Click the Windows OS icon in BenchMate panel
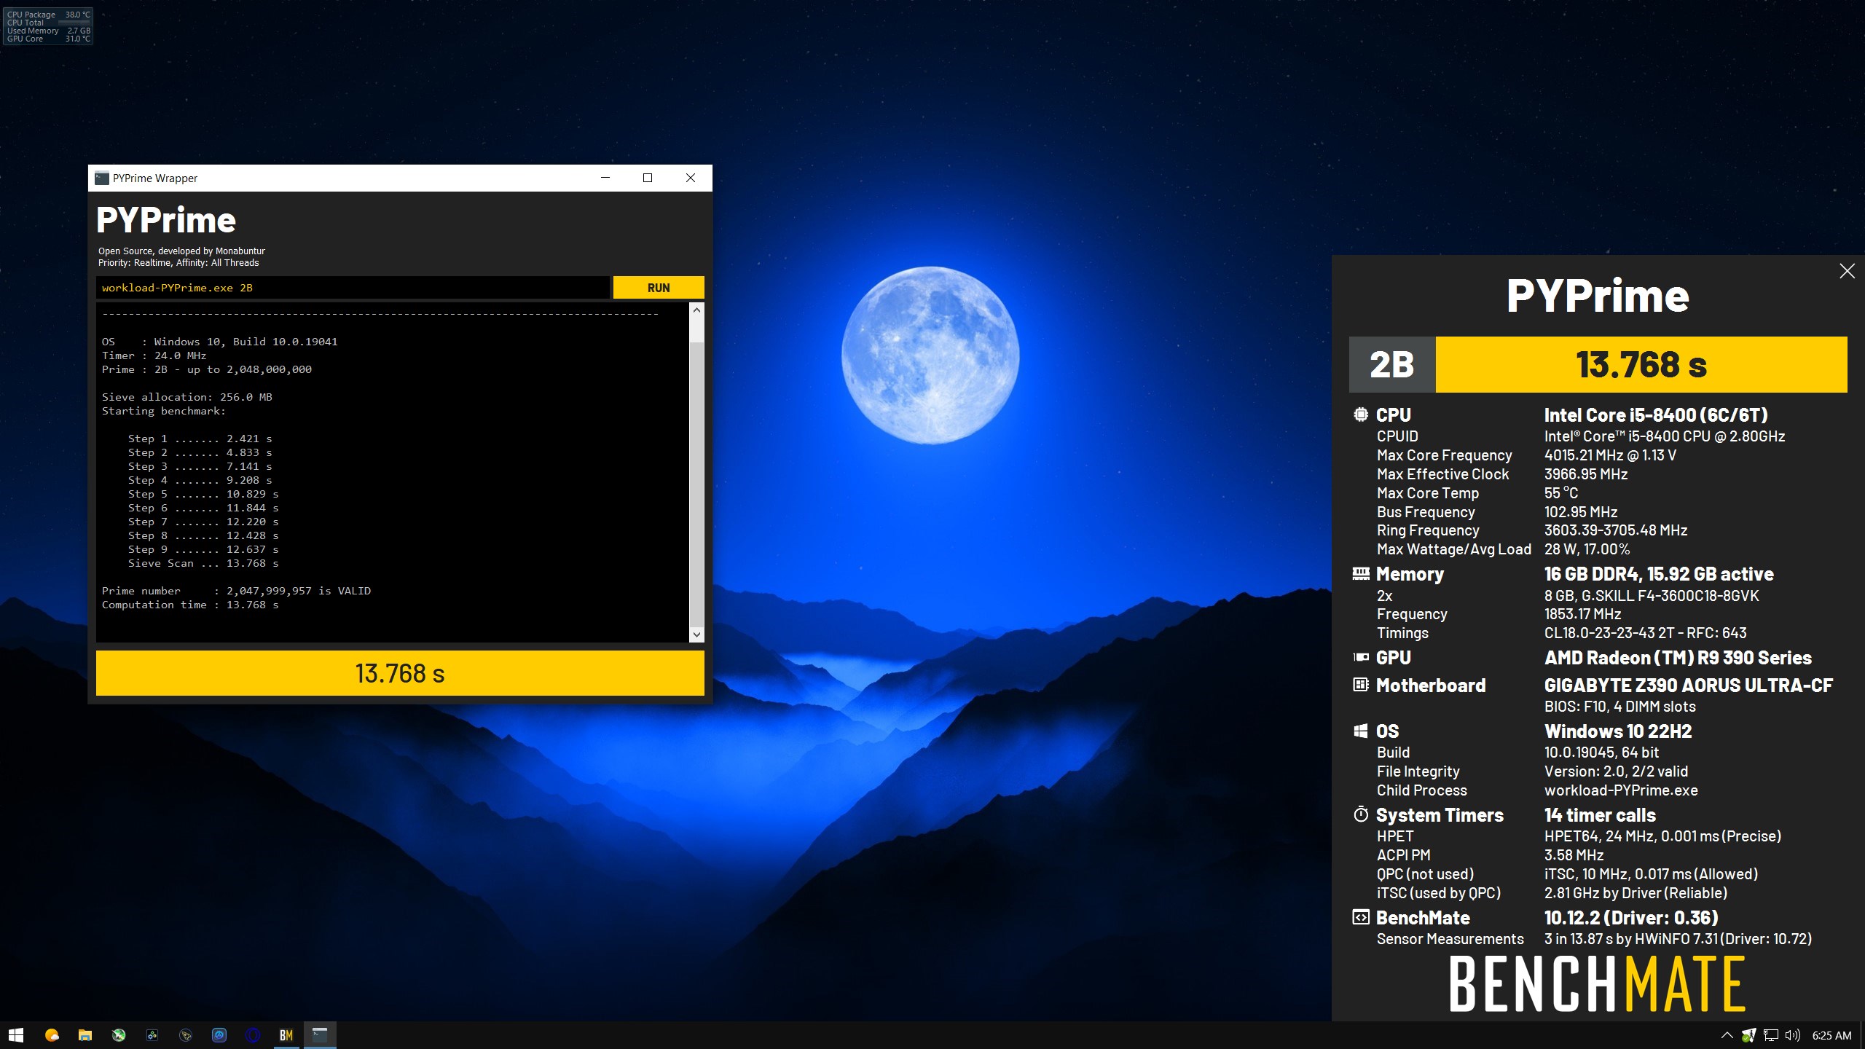The image size is (1865, 1049). 1360,731
